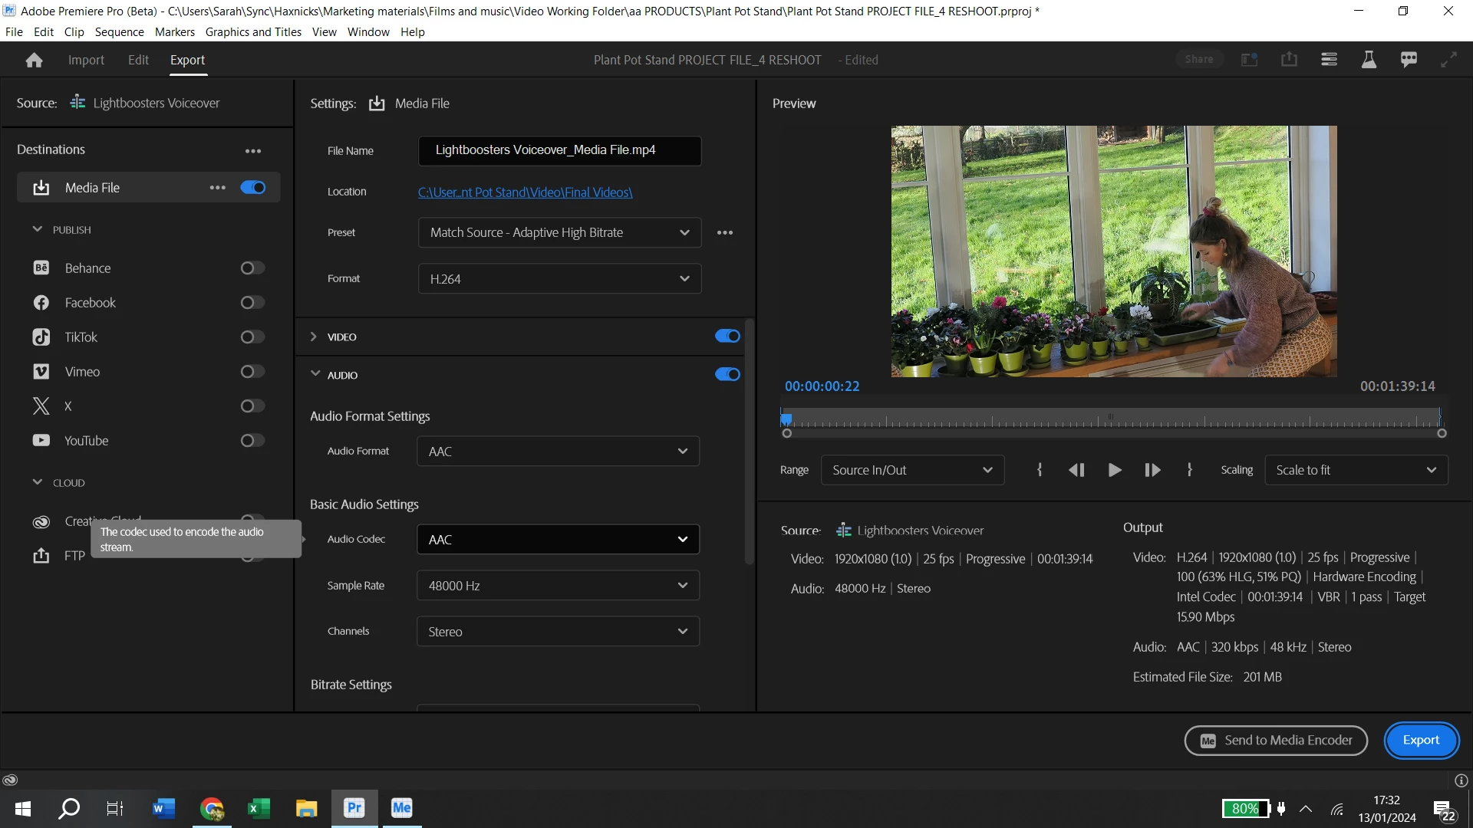The width and height of the screenshot is (1473, 828).
Task: Open the feedback speech bubble icon
Action: point(1409,60)
